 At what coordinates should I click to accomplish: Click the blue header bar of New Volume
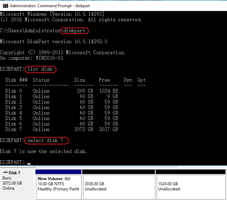(x=58, y=172)
